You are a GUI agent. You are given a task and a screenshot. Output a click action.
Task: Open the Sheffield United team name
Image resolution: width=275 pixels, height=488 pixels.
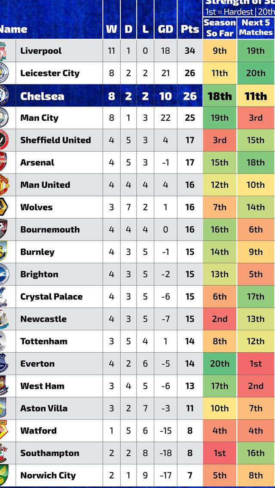pos(55,140)
